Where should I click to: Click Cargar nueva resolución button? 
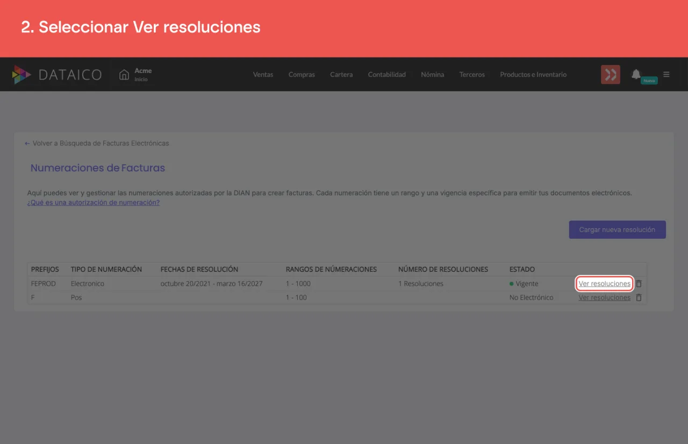tap(617, 230)
